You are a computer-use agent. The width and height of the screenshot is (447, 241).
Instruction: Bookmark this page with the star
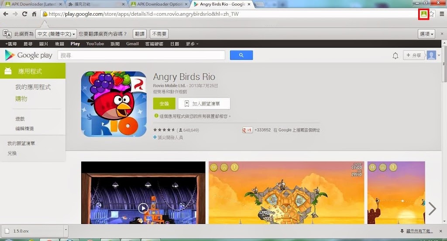[432, 14]
